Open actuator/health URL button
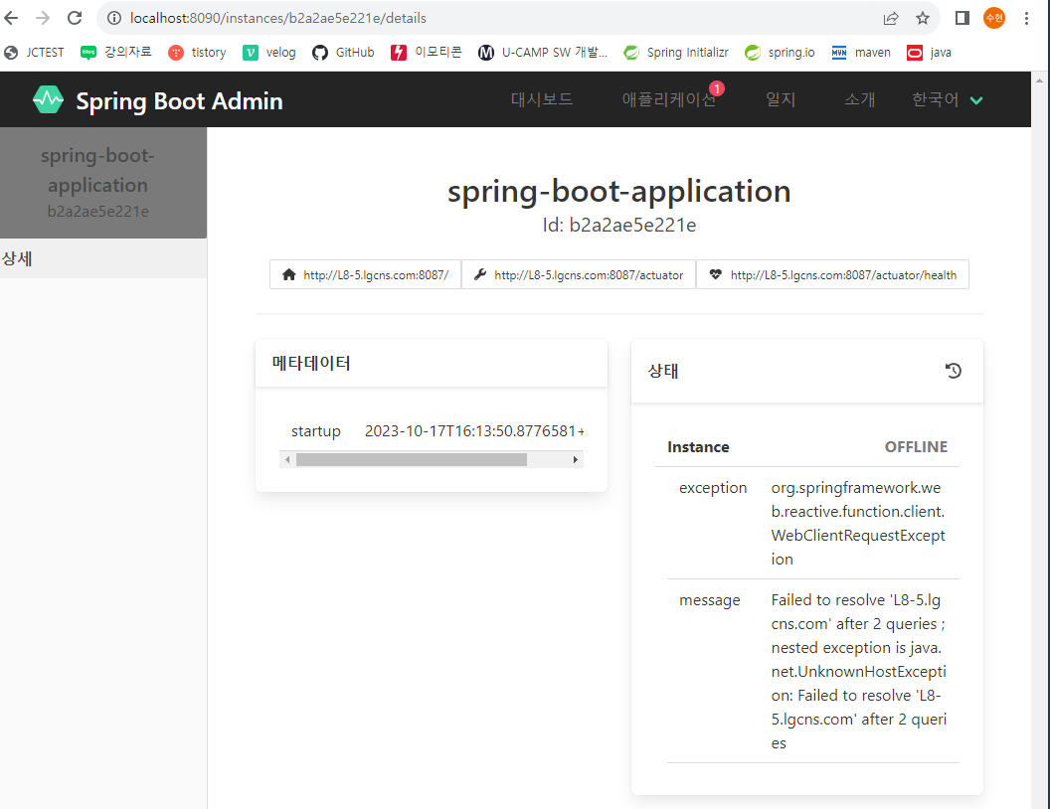The image size is (1050, 809). click(x=833, y=274)
